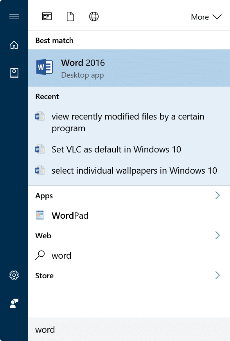Filter results by Apps icon

[47, 16]
